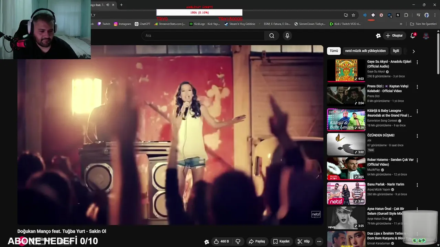Viewport: 440px width, 247px height.
Task: Show more bookmarks with the double chevron
Action: 401,24
